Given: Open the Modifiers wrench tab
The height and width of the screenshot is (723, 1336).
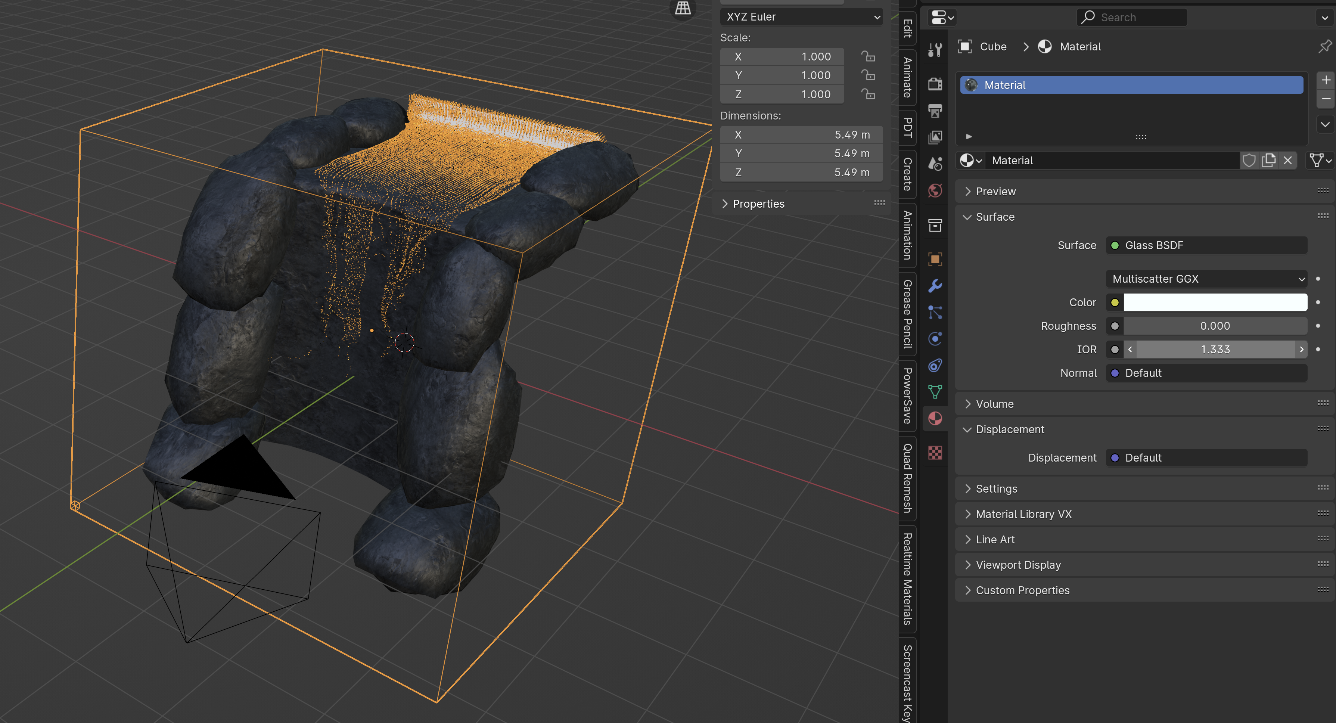Looking at the screenshot, I should point(935,286).
